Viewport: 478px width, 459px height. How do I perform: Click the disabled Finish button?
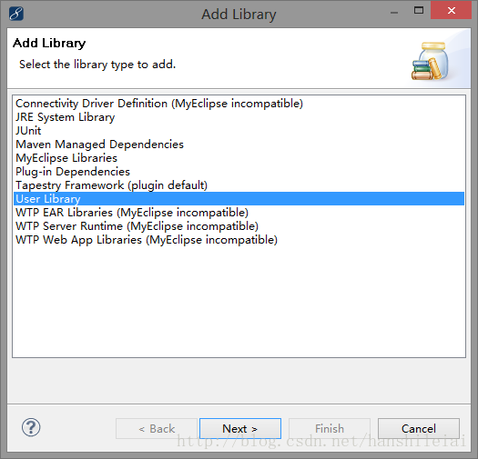(330, 429)
